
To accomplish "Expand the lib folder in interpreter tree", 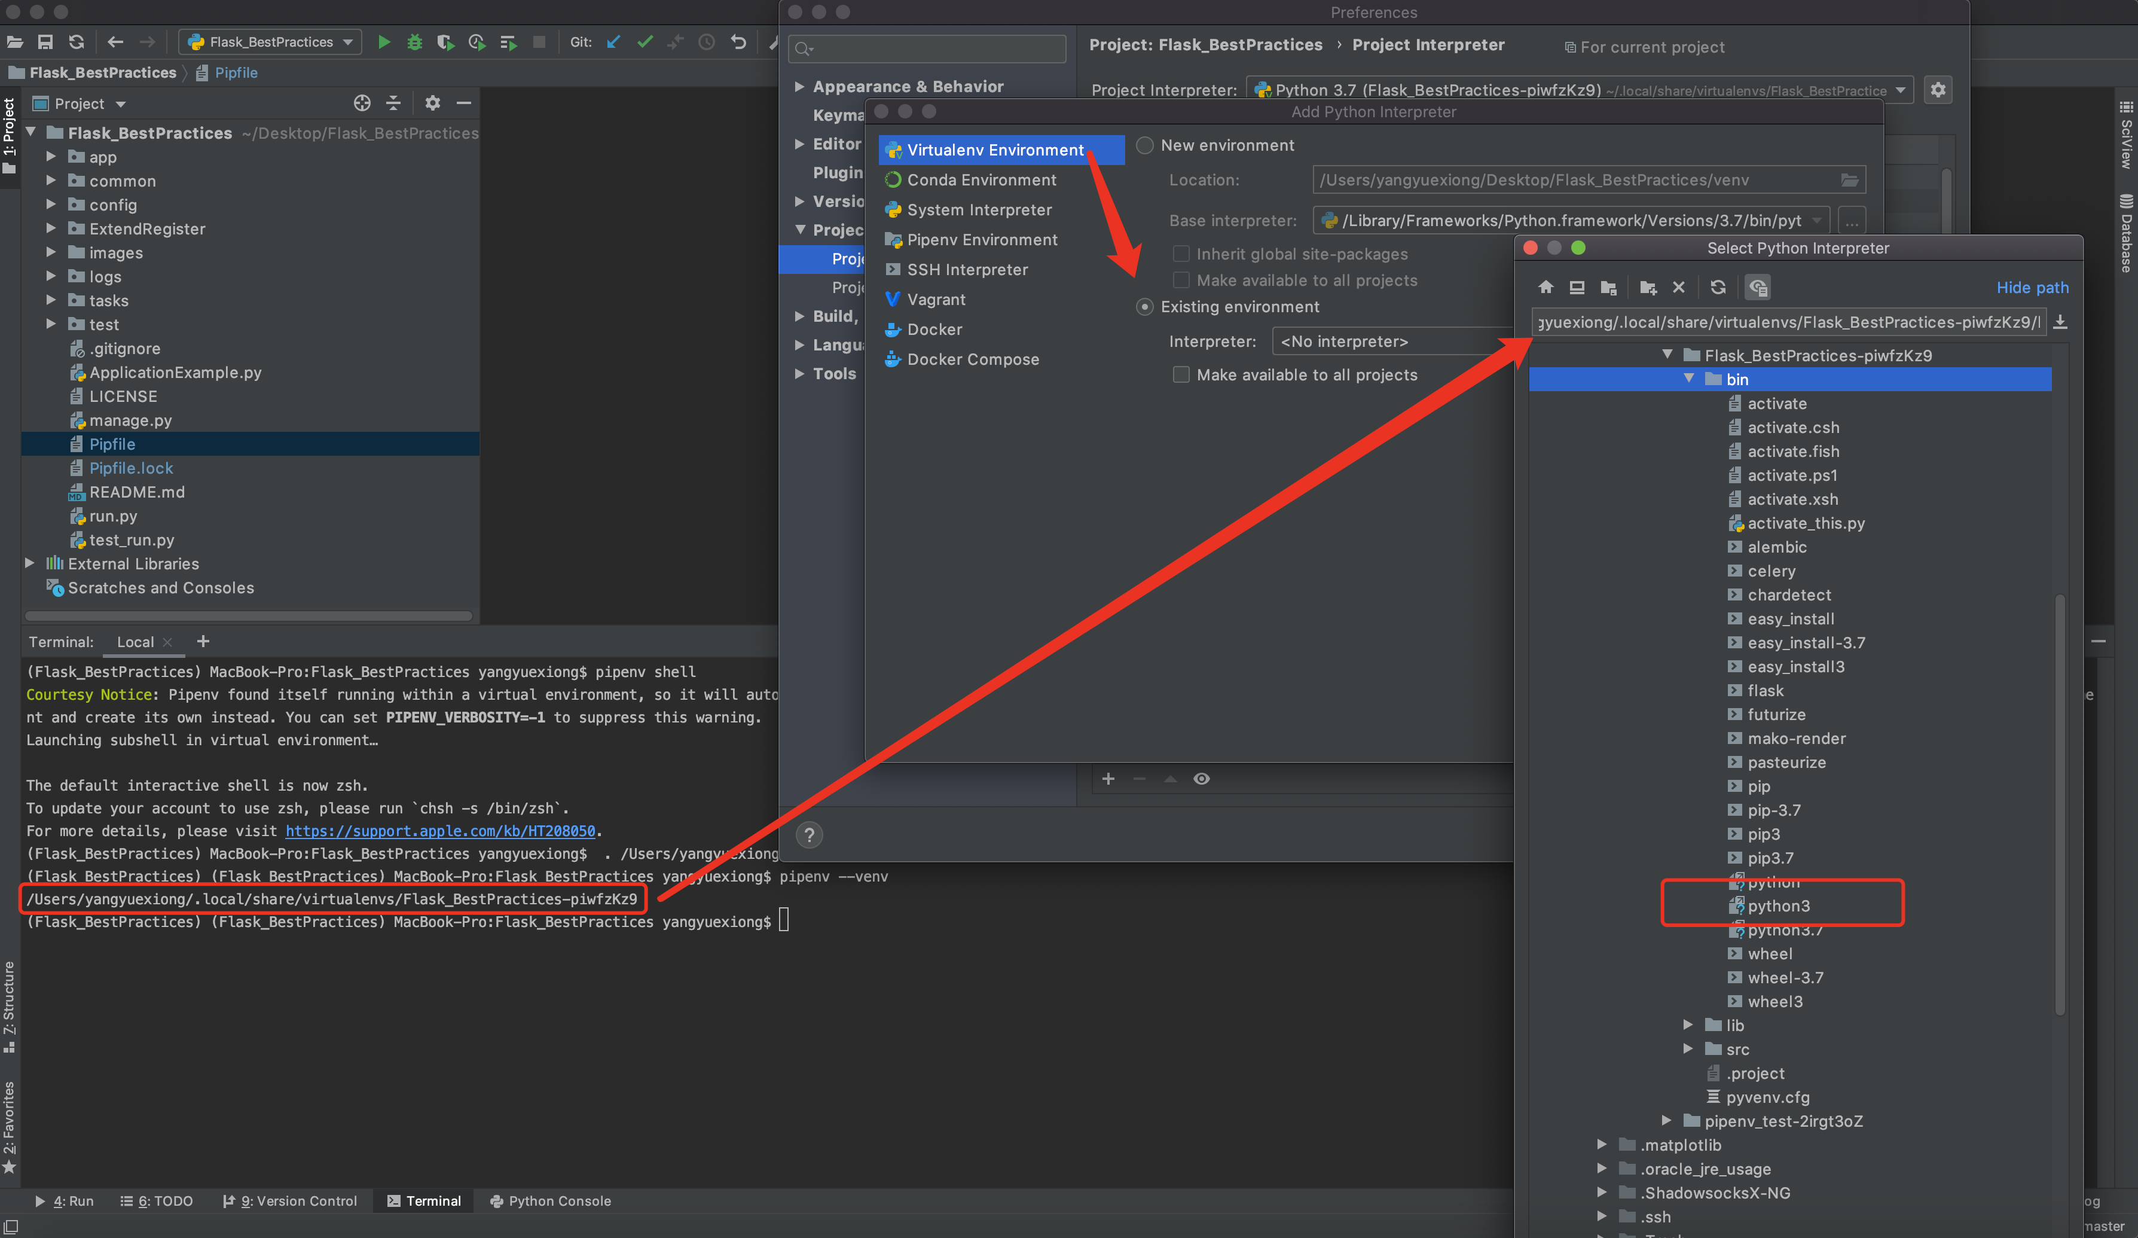I will tap(1687, 1025).
